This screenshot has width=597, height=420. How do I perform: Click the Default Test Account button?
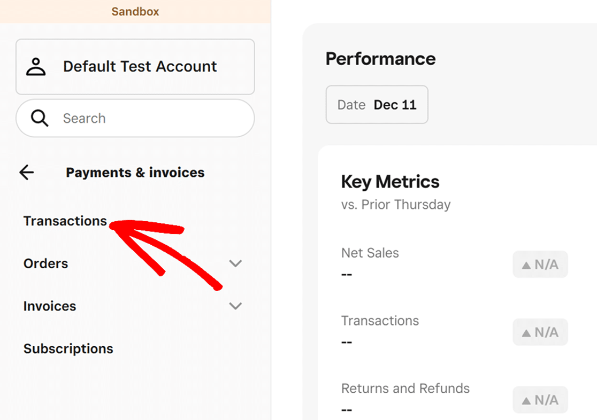tap(135, 66)
